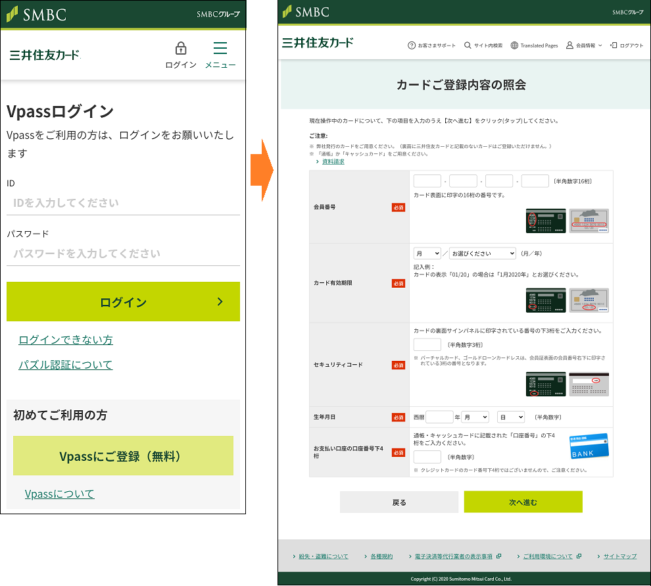Click the logout icon
Screen dimensions: 651x586
(614, 45)
